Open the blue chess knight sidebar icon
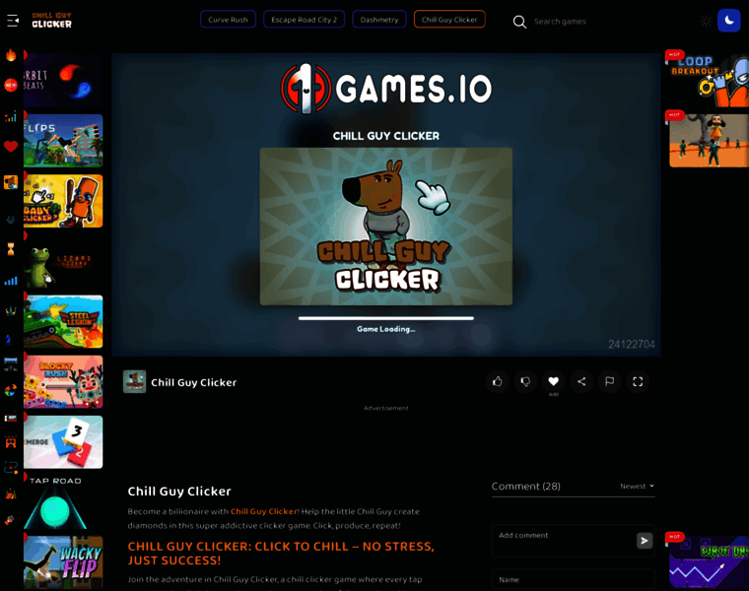Viewport: 749px width, 591px height. 9,340
